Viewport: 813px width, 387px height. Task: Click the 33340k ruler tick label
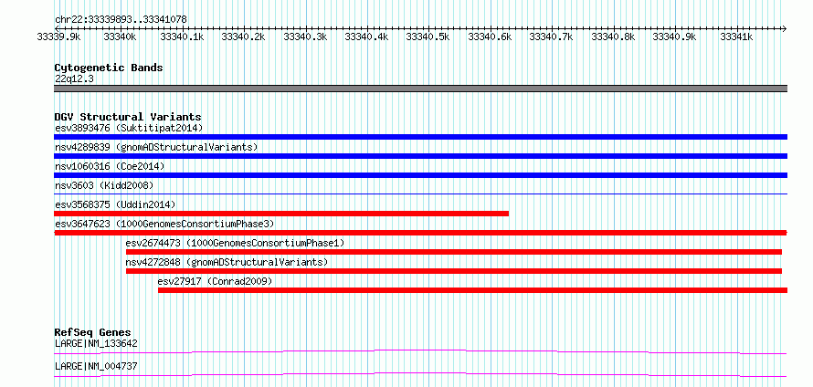[x=120, y=37]
